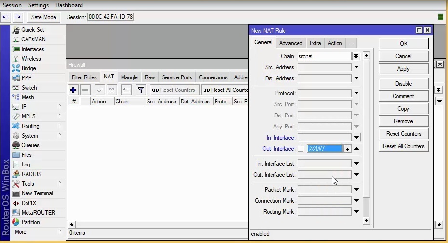Open Quick Set from sidebar
448x243 pixels.
point(33,30)
